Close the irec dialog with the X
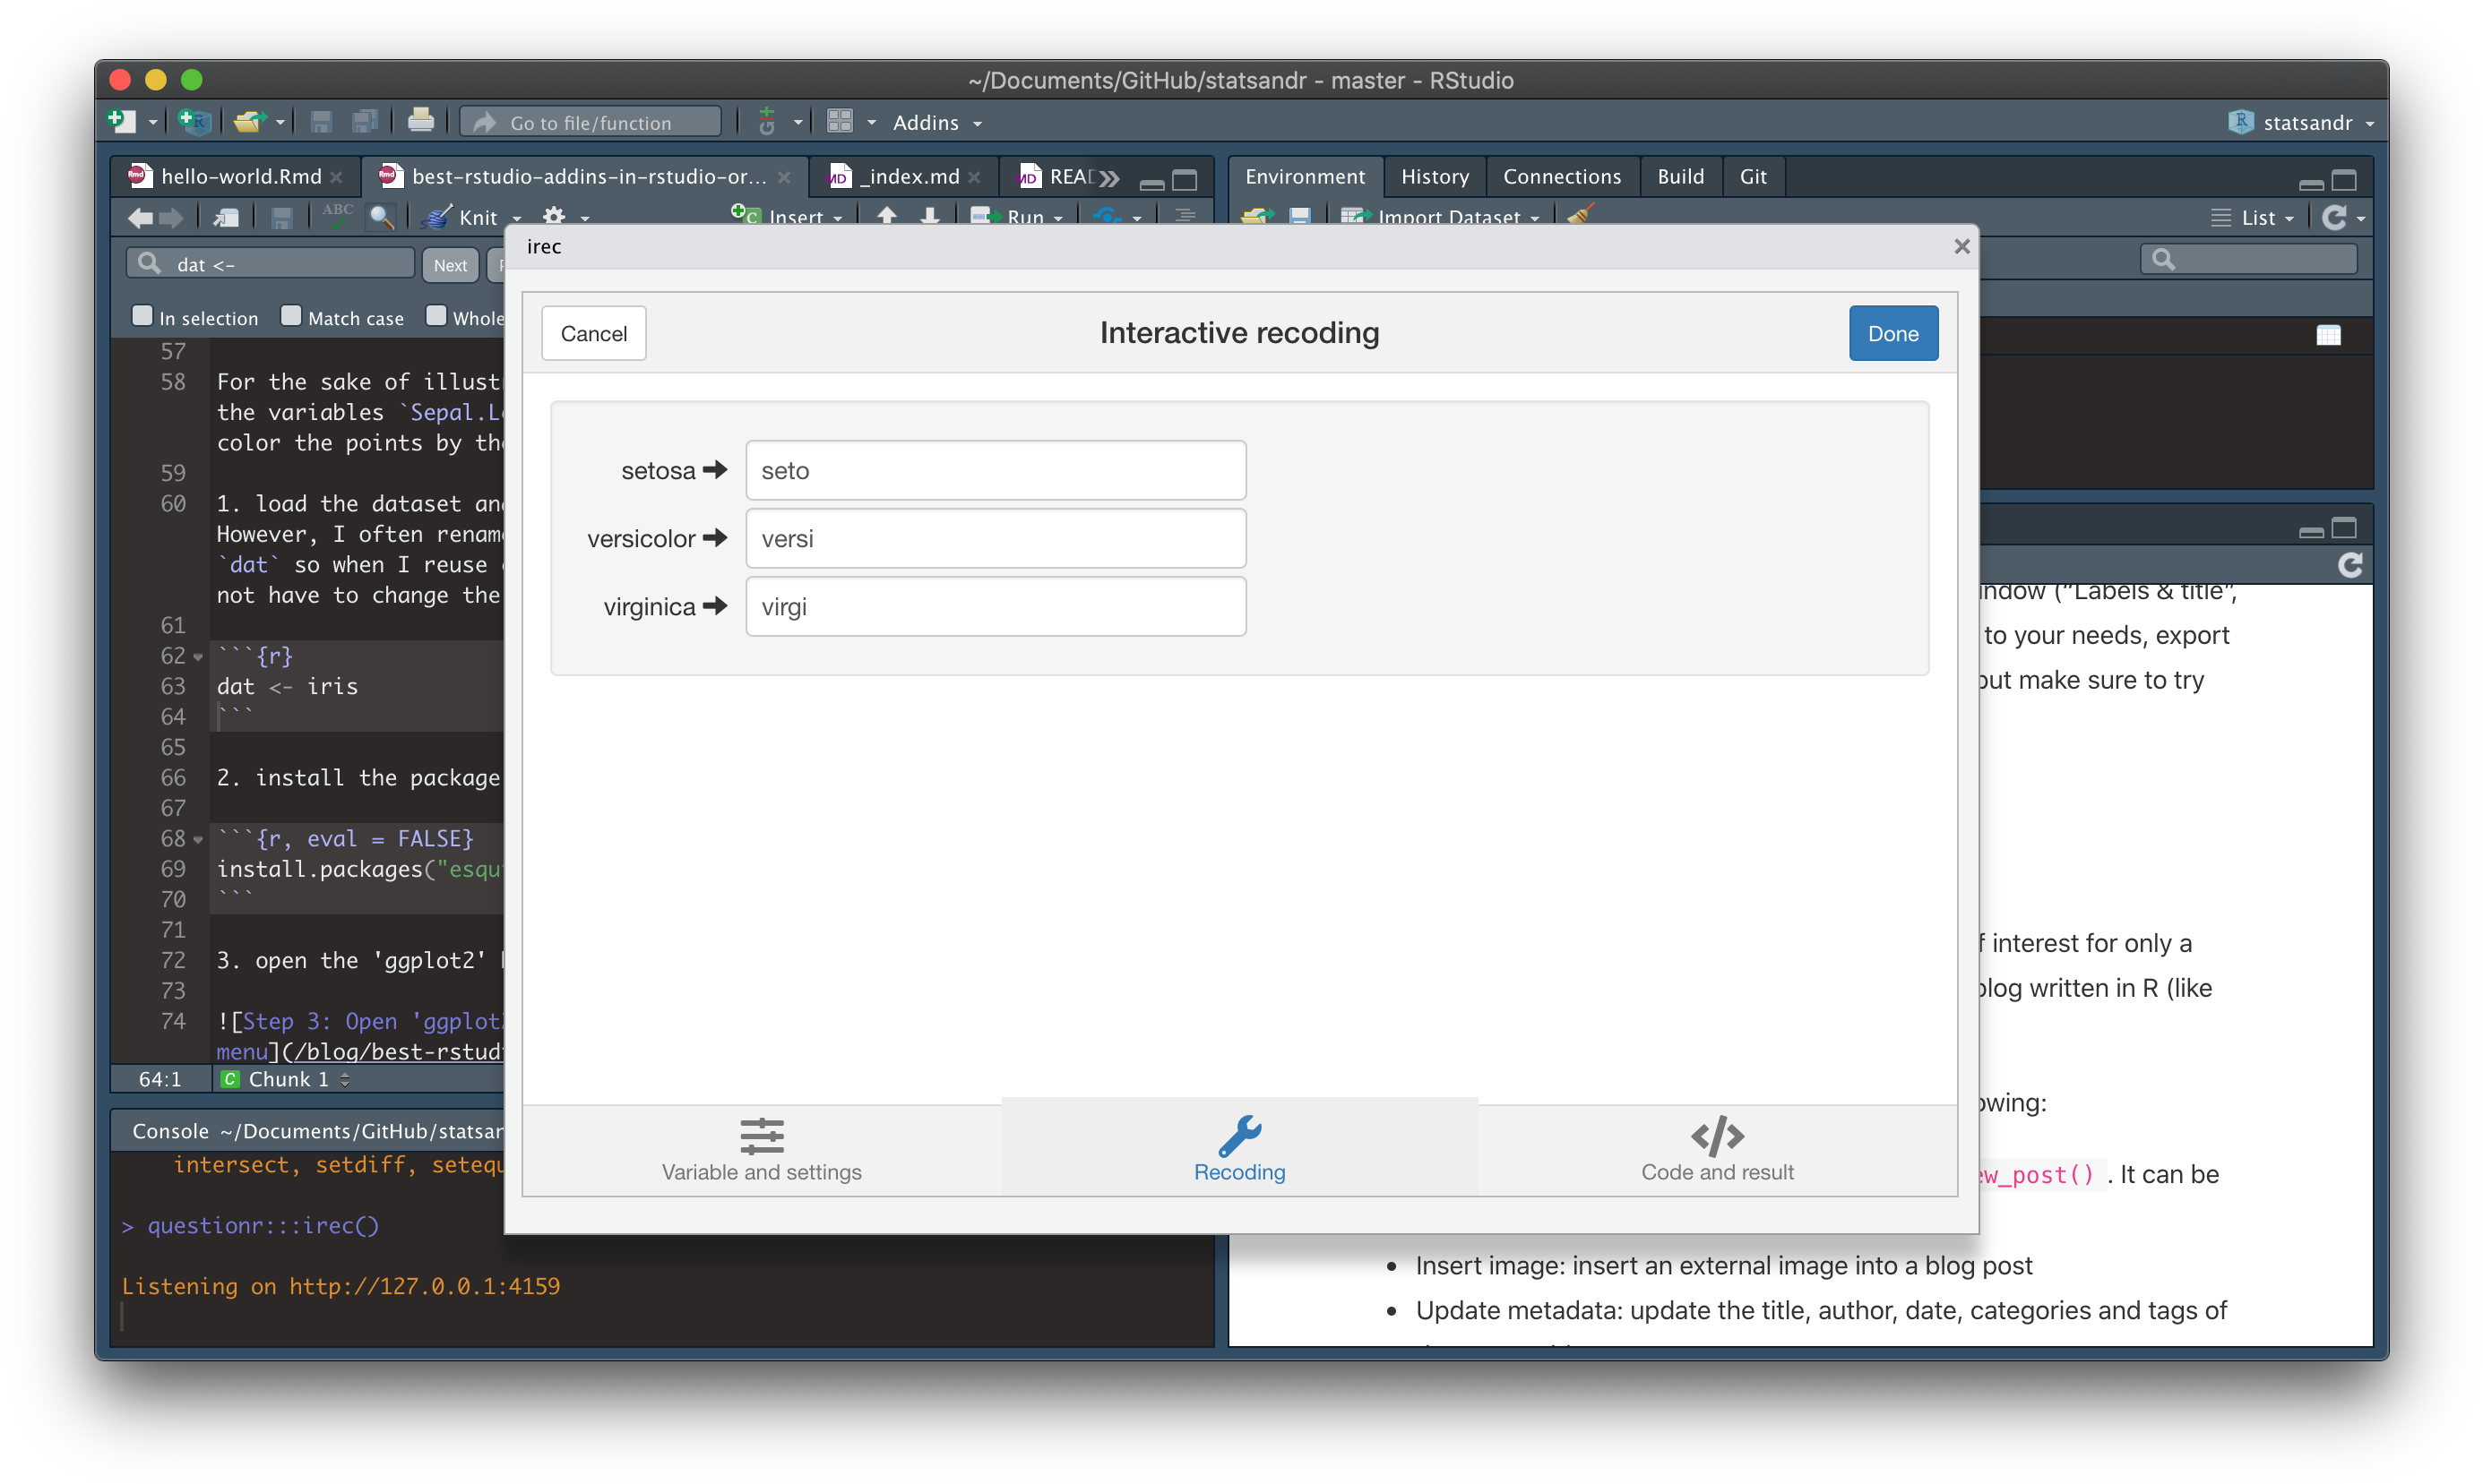Image resolution: width=2483 pixels, height=1484 pixels. coord(1961,246)
